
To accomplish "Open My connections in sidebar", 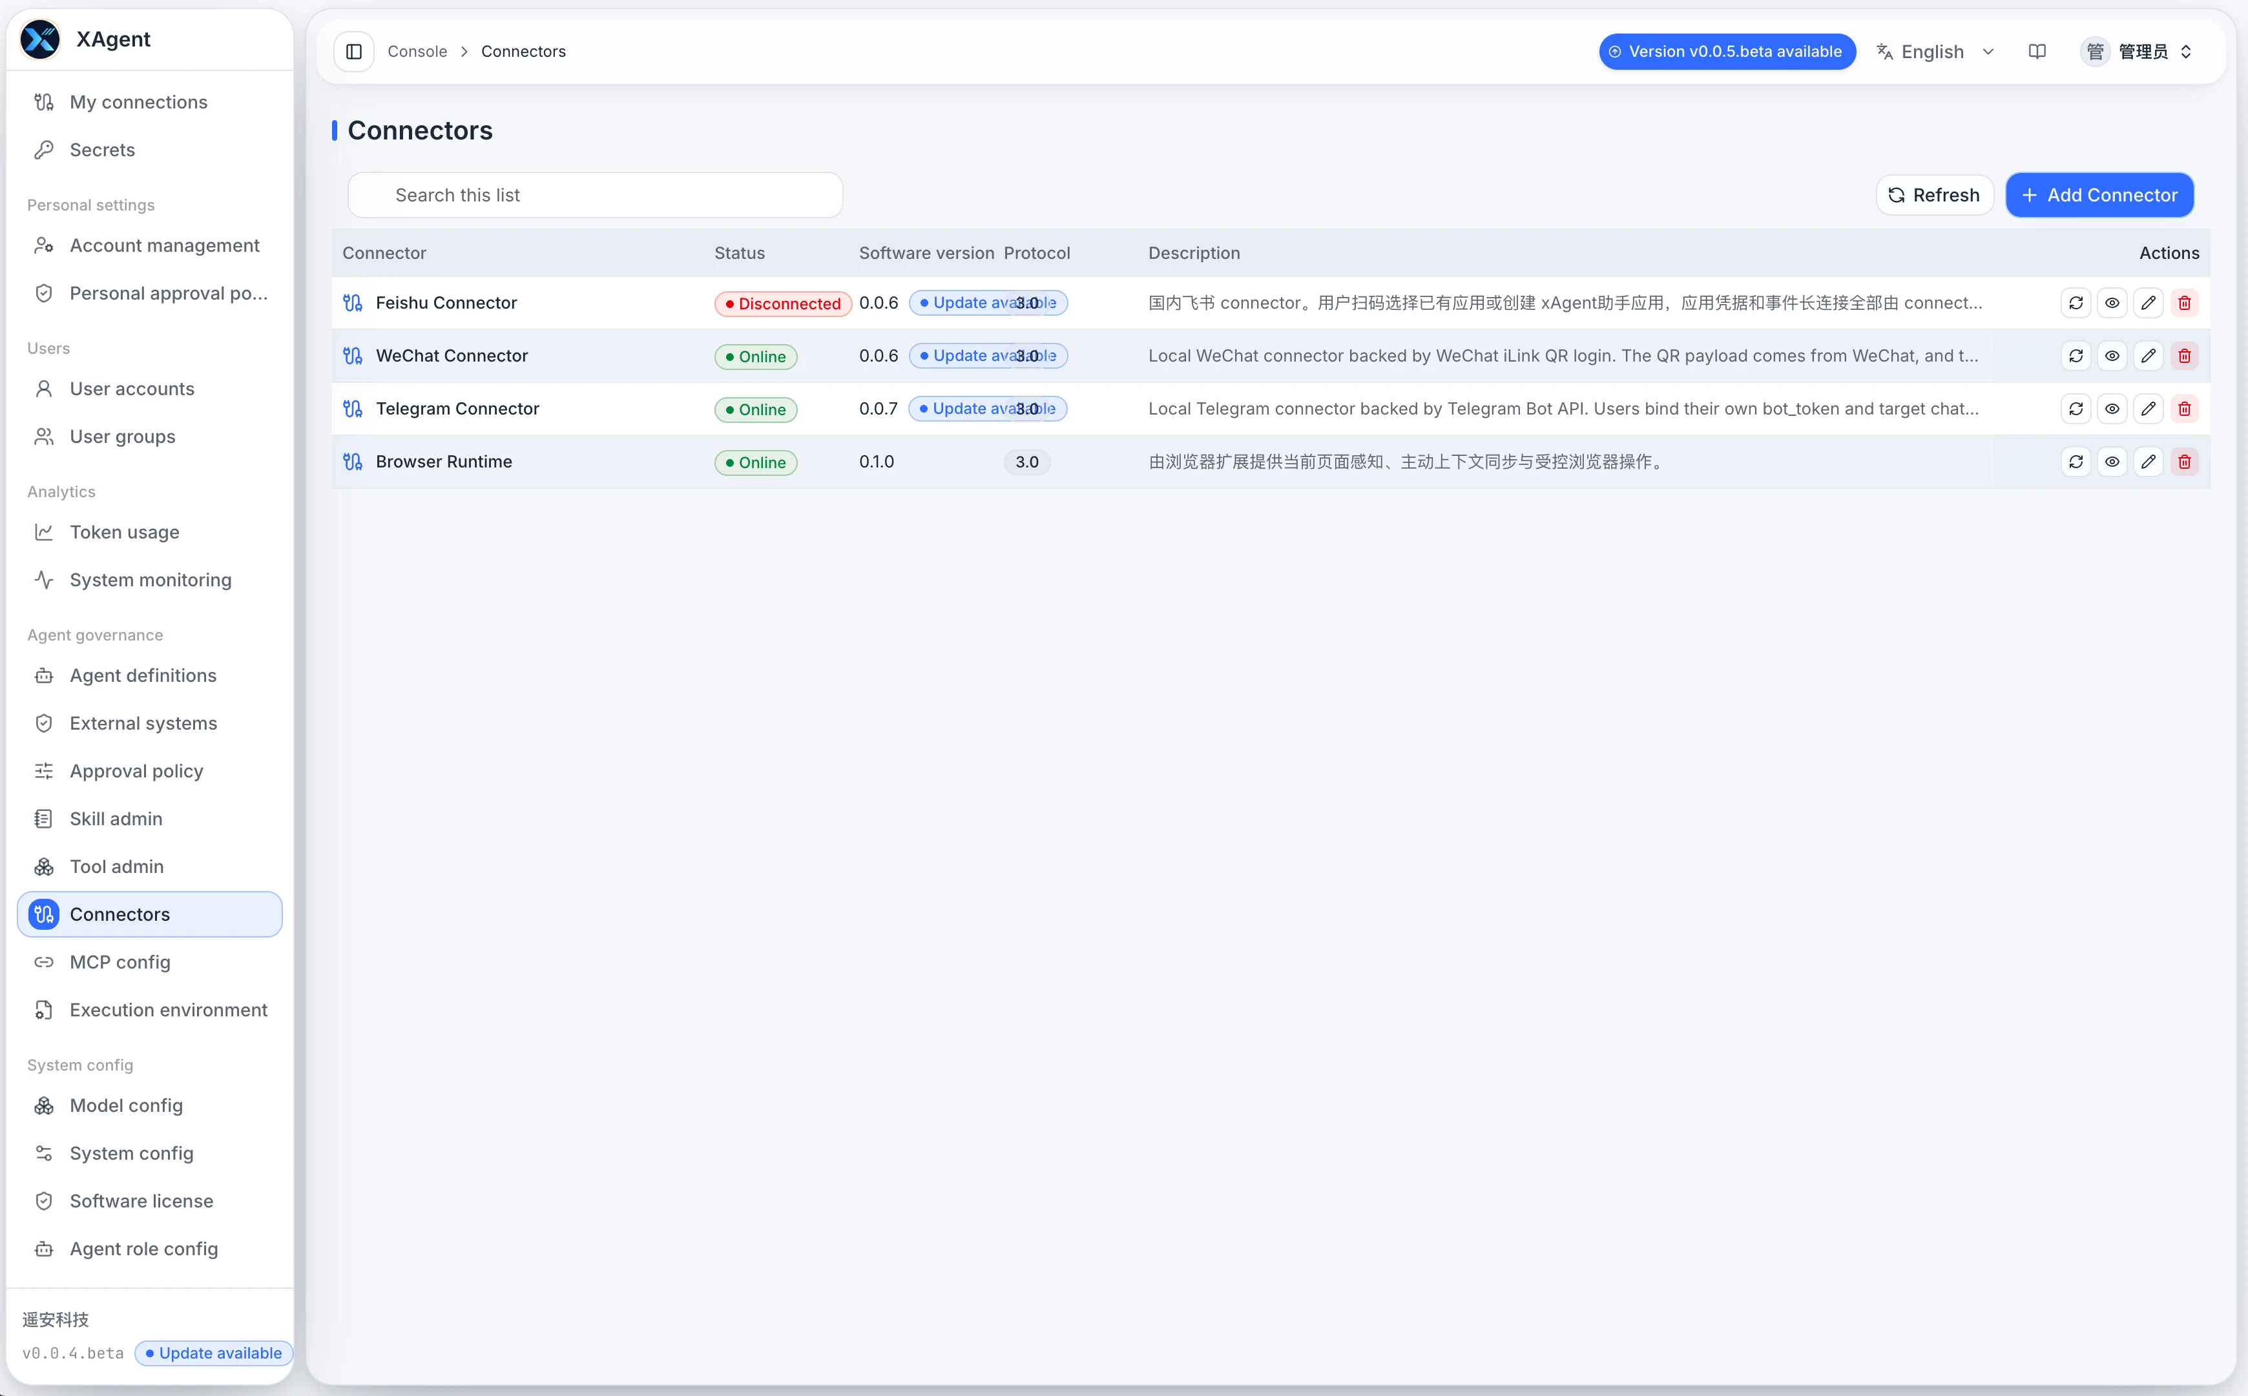I will point(150,101).
